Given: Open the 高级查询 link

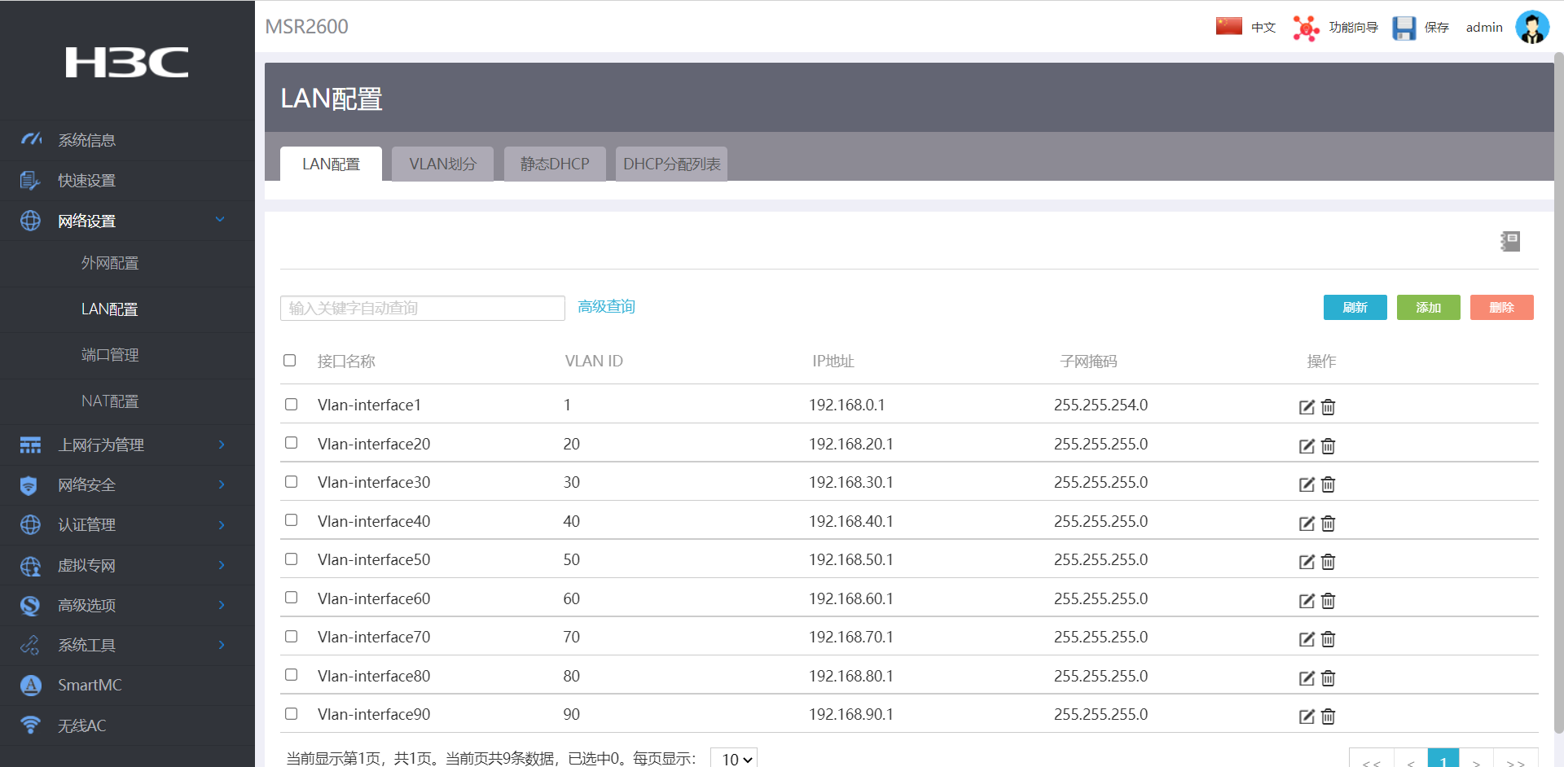Looking at the screenshot, I should (606, 306).
